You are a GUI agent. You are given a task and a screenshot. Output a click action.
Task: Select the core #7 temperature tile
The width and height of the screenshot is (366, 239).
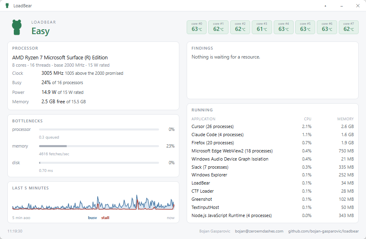point(349,27)
